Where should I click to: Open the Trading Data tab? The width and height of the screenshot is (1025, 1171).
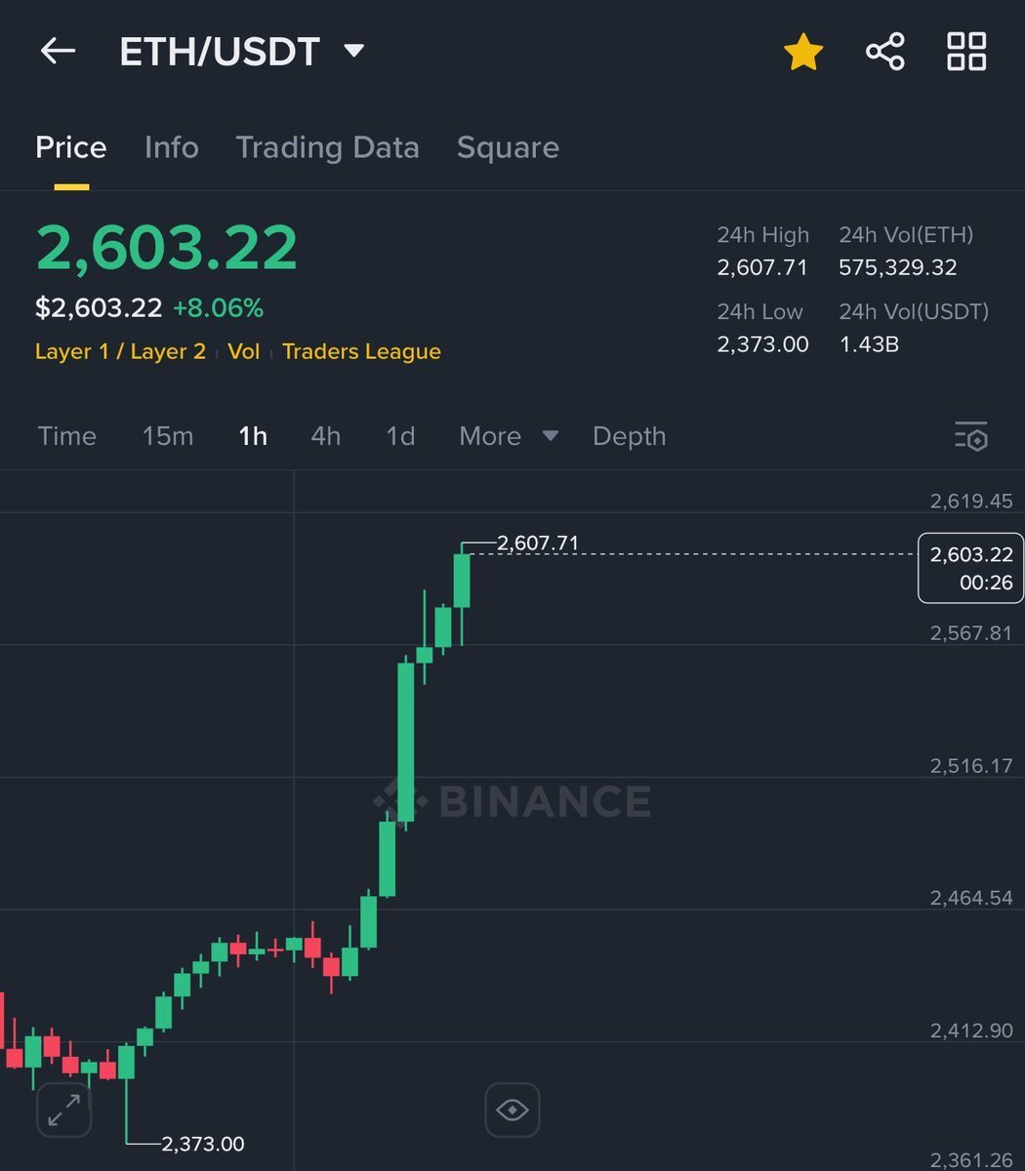(x=328, y=147)
